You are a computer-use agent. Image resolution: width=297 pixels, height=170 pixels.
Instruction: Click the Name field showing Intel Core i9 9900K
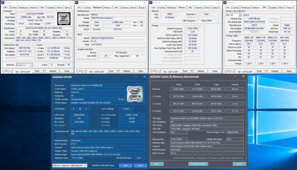(x=35, y=14)
